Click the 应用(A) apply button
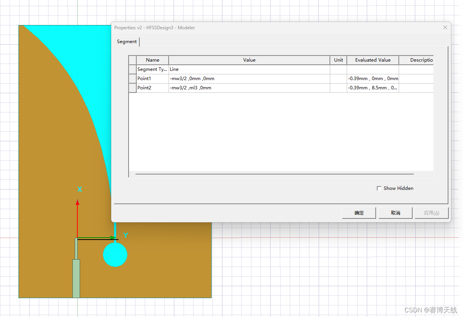 pyautogui.click(x=432, y=213)
